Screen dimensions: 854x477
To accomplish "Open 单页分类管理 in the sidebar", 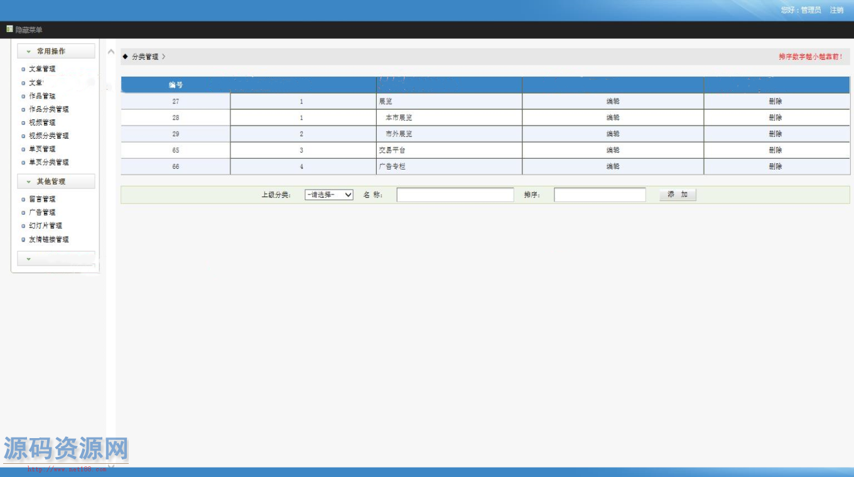I will pos(48,162).
